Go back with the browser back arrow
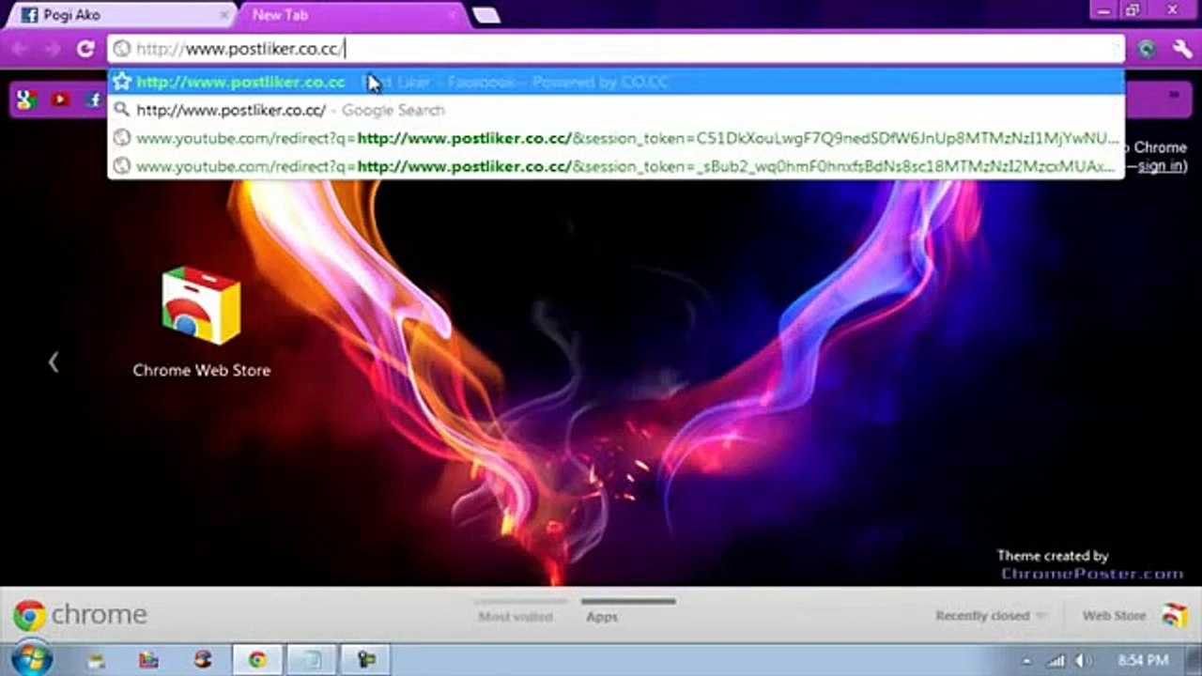This screenshot has height=676, width=1202. pos(21,48)
